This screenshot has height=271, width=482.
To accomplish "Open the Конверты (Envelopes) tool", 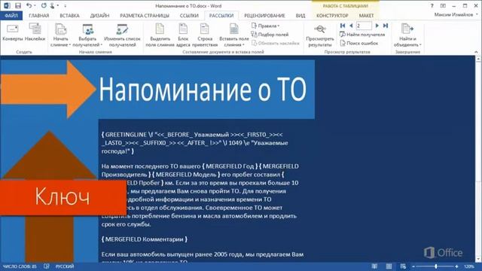I will point(12,32).
